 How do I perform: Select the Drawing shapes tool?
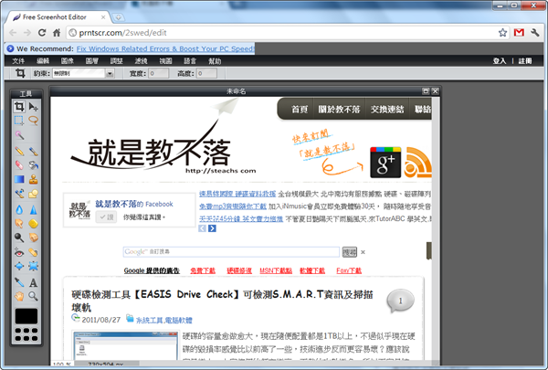click(x=34, y=194)
